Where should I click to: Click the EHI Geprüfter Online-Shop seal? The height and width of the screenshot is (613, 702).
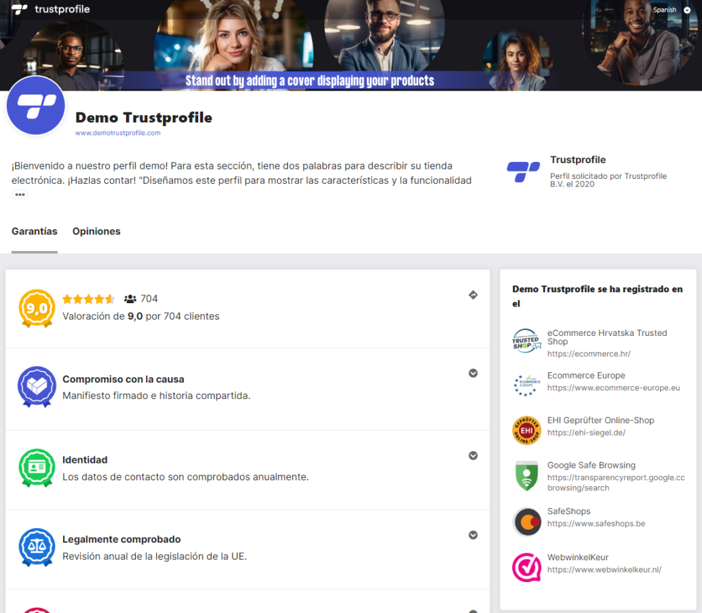[x=526, y=430]
